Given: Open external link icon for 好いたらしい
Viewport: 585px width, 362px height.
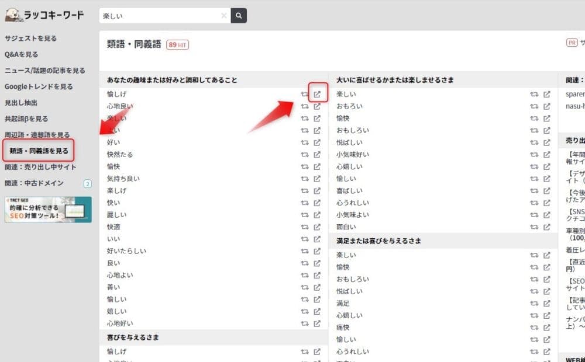Looking at the screenshot, I should pos(316,251).
